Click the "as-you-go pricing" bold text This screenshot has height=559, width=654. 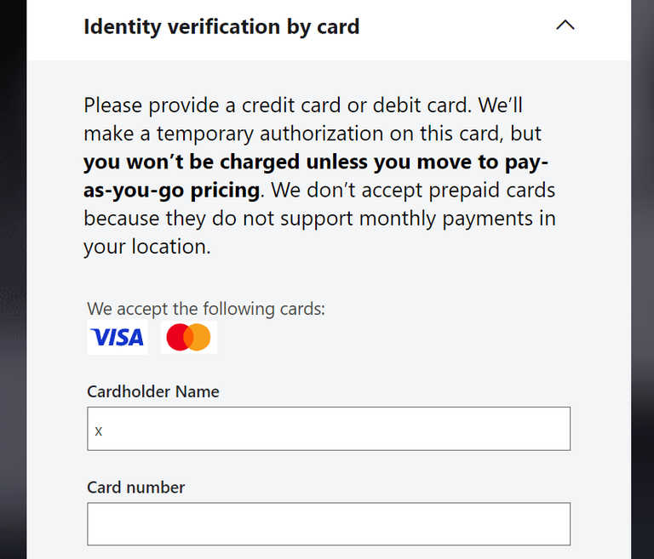point(172,190)
